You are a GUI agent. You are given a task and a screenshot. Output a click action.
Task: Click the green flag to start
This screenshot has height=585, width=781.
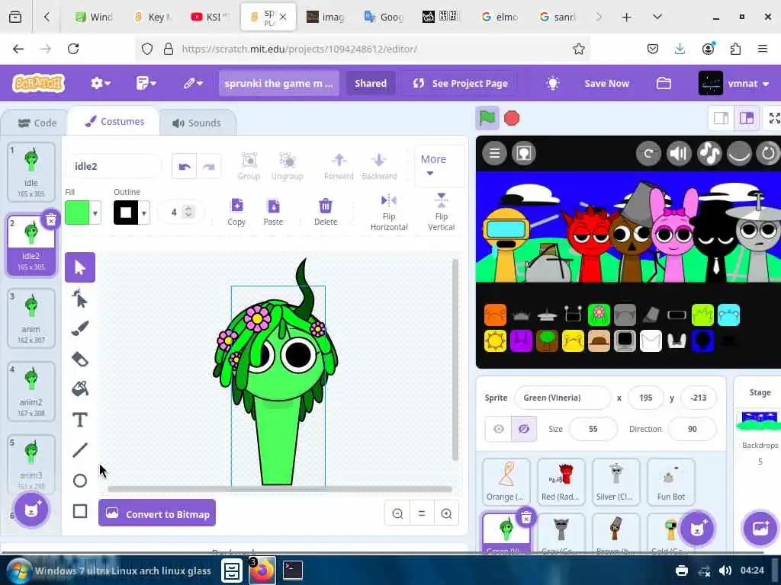click(487, 118)
